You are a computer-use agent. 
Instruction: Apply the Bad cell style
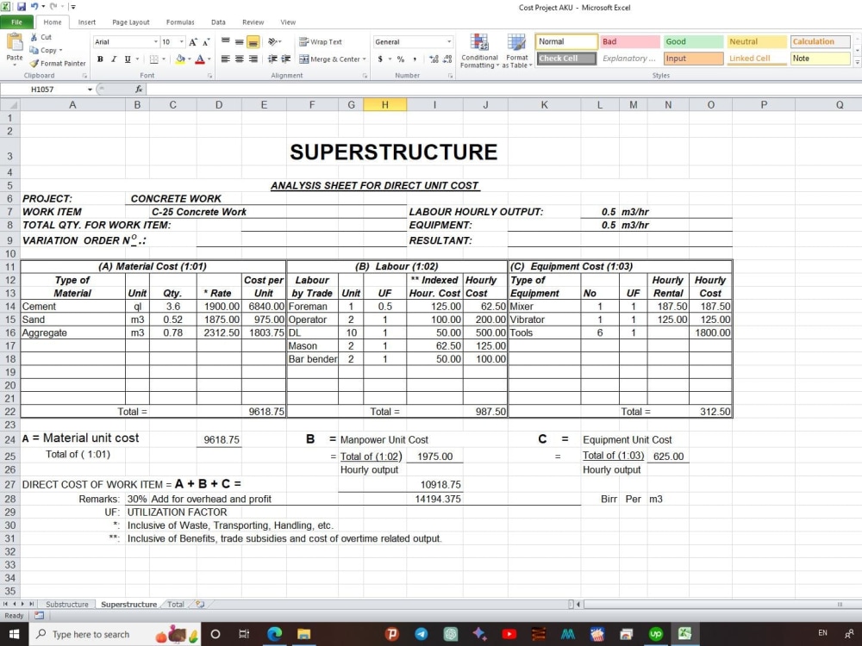630,41
